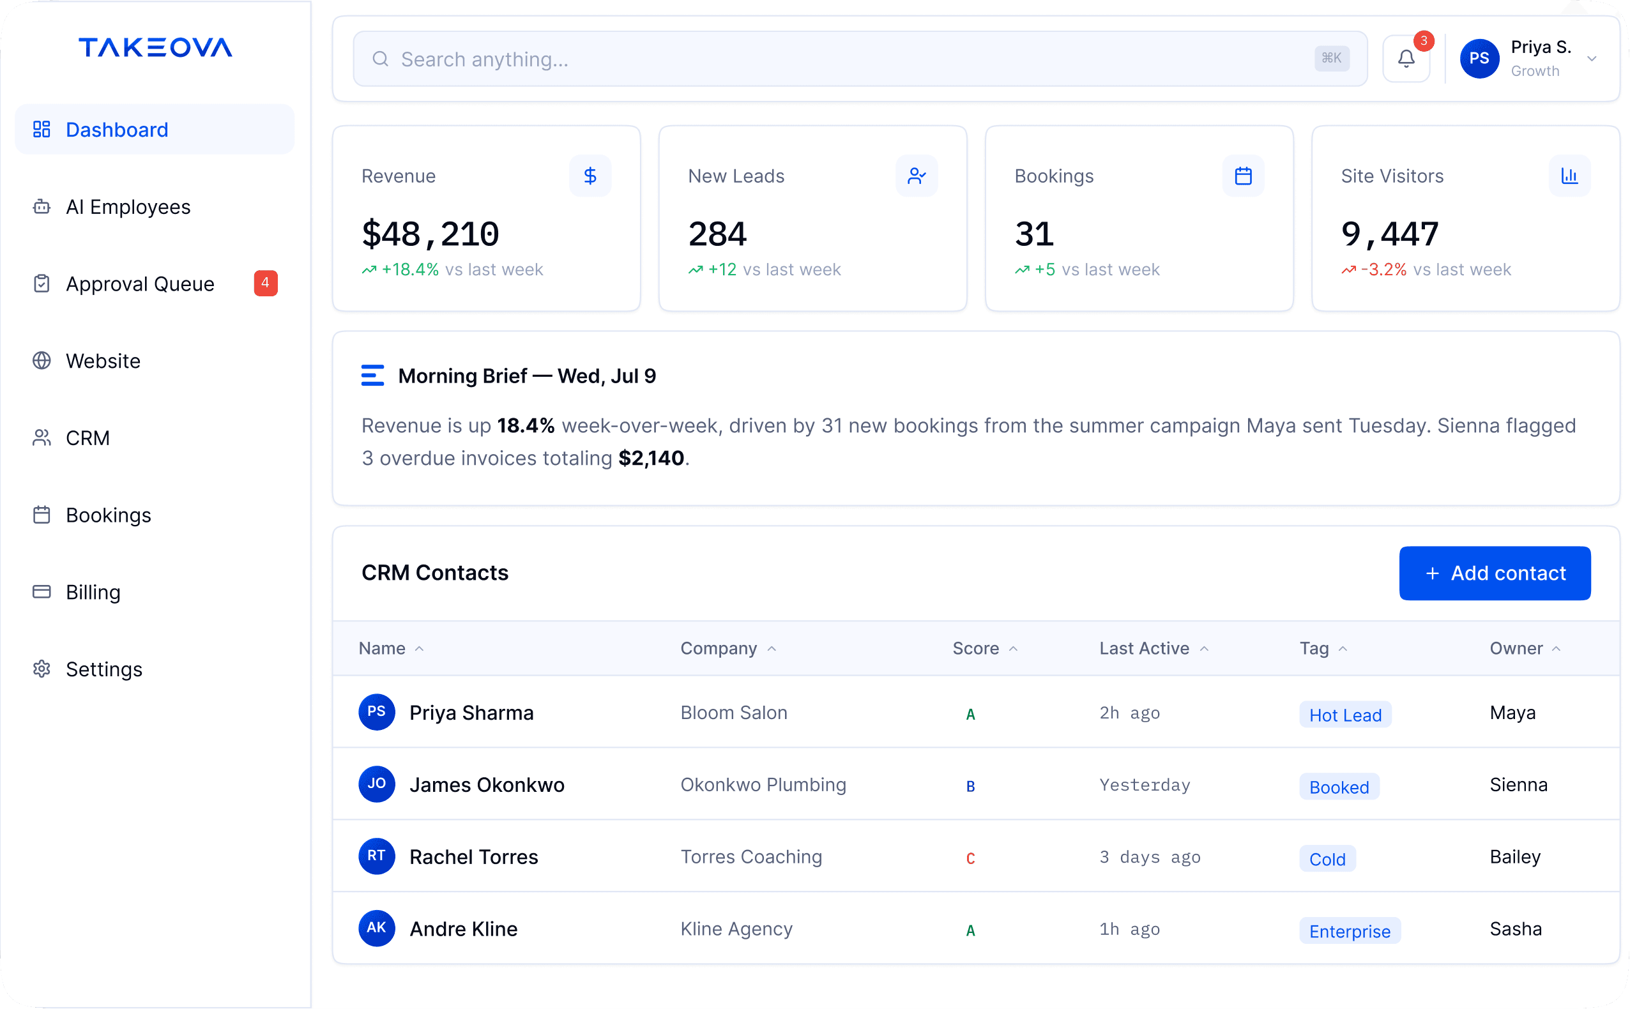Screen dimensions: 1630x1009
Task: Click the Bookings card calendar icon
Action: [x=1243, y=176]
